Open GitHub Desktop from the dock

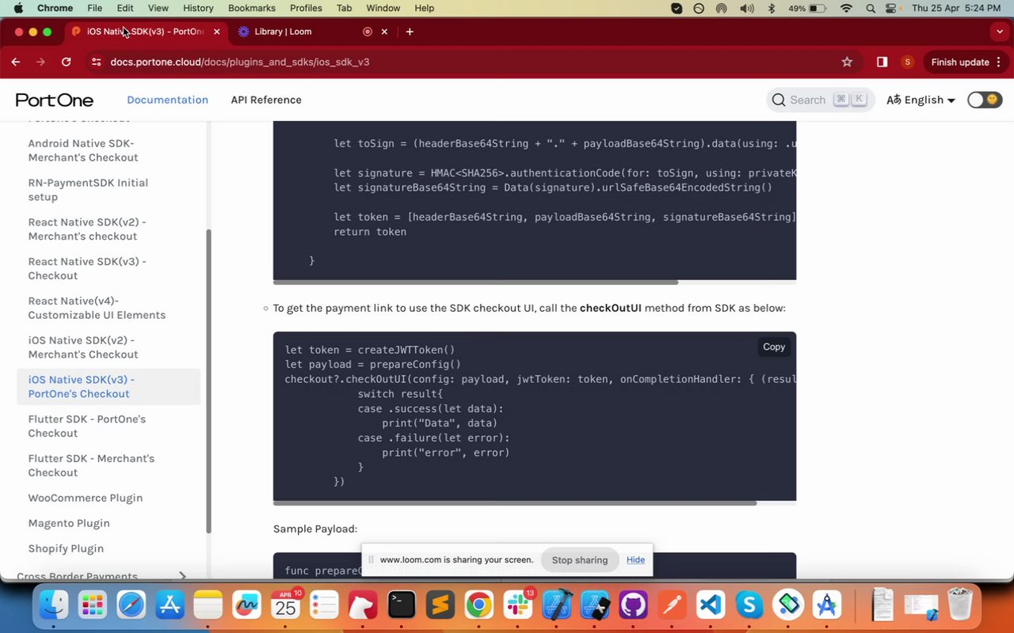(x=634, y=606)
